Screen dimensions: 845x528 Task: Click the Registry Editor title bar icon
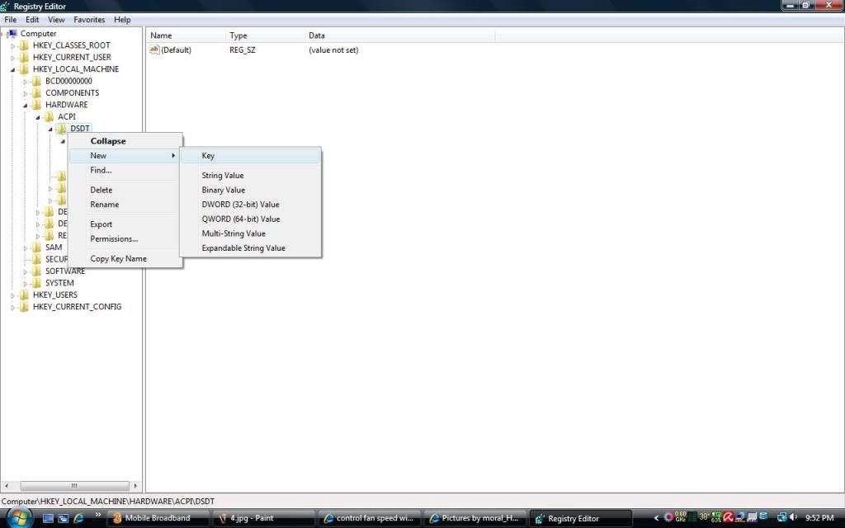pyautogui.click(x=6, y=6)
